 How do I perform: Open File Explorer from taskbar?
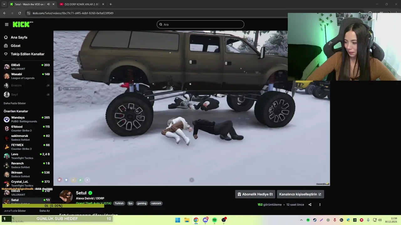pos(187,220)
